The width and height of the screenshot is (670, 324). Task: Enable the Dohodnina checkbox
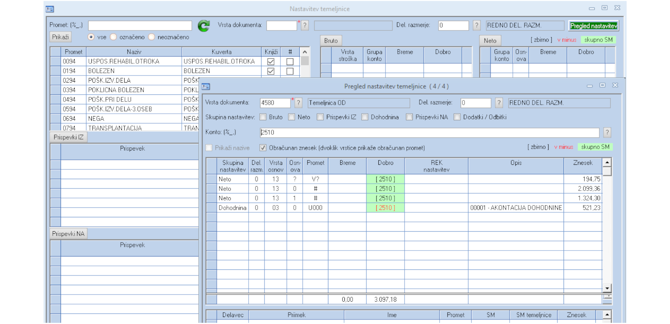365,117
